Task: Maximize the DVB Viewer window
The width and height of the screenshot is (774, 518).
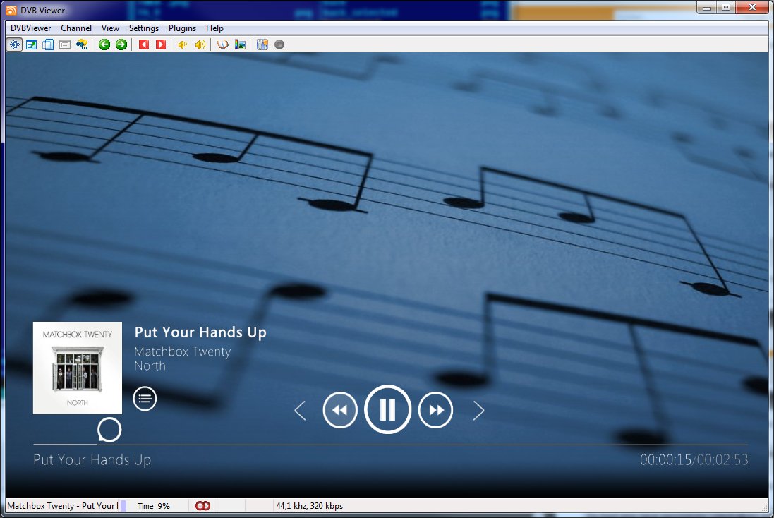Action: coord(726,7)
